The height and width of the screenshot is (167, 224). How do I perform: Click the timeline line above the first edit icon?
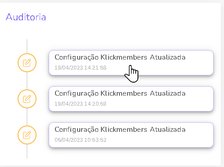[x=27, y=46]
